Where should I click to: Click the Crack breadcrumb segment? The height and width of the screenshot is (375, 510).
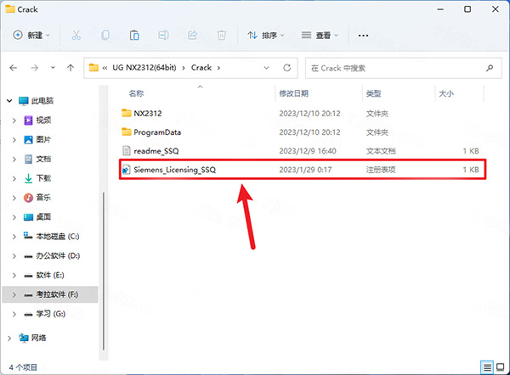(x=201, y=68)
